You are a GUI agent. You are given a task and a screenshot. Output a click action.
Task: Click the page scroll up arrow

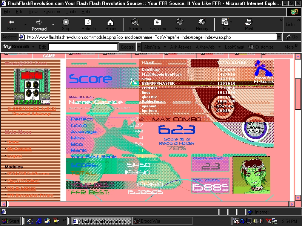tap(298, 56)
